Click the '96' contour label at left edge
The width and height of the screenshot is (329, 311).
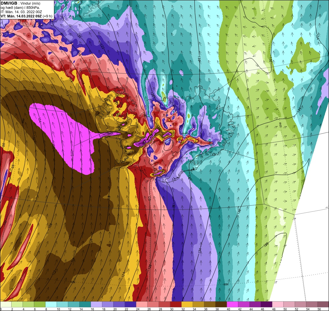tap(4, 145)
